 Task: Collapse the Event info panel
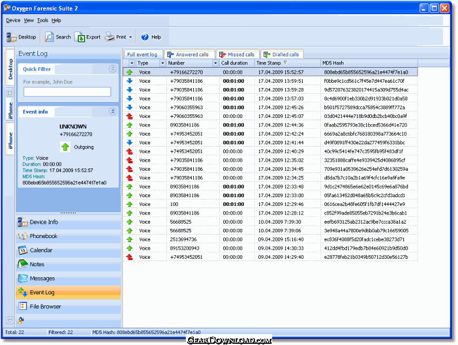click(112, 111)
